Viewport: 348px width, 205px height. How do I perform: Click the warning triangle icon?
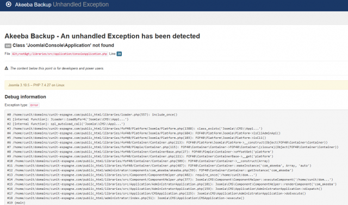[7, 68]
